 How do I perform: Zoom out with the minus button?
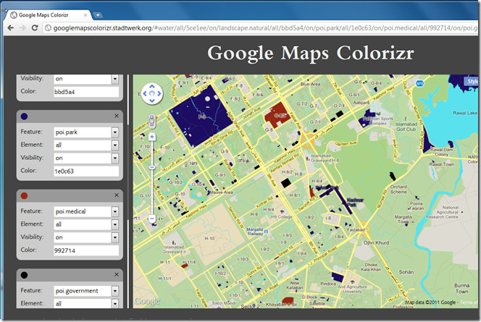click(x=152, y=218)
